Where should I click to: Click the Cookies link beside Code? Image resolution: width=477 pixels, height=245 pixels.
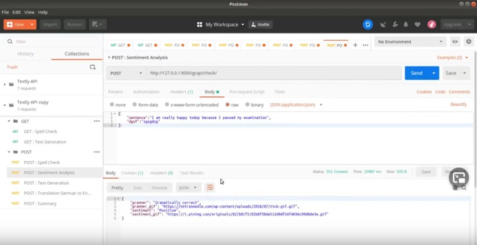[424, 92]
